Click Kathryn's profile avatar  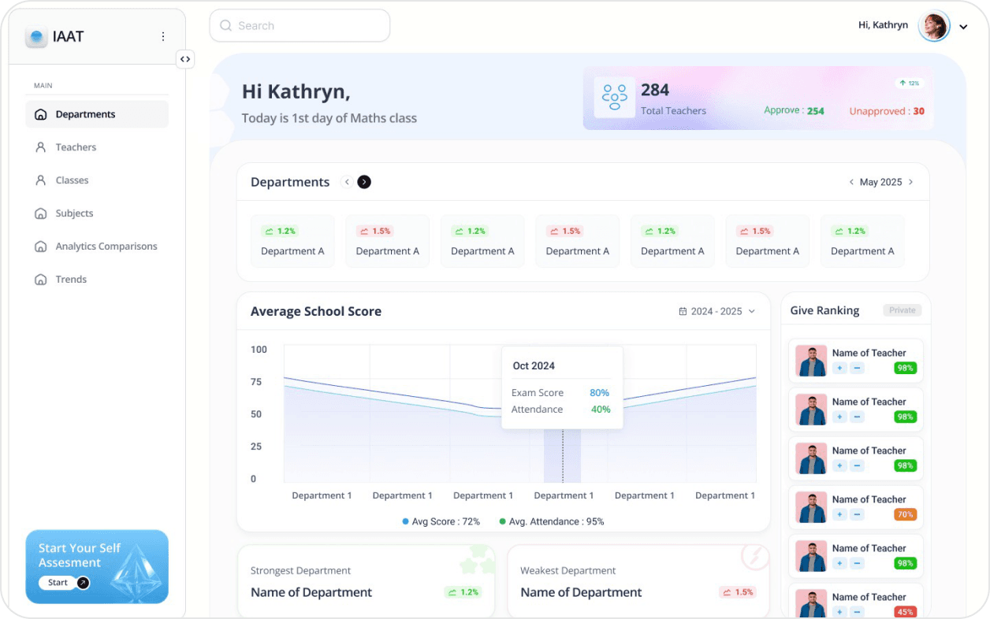pos(934,26)
